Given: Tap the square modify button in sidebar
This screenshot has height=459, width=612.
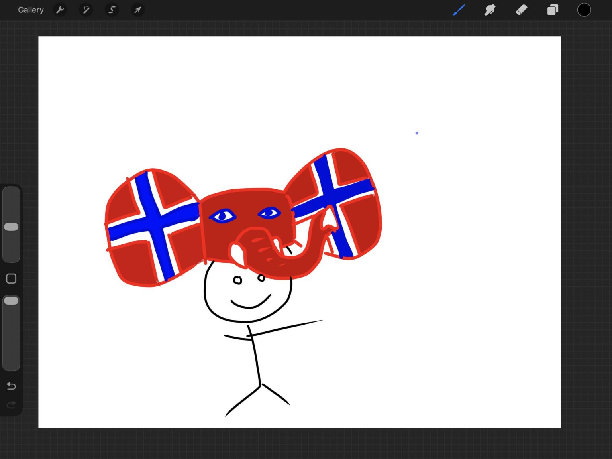Looking at the screenshot, I should pos(11,278).
